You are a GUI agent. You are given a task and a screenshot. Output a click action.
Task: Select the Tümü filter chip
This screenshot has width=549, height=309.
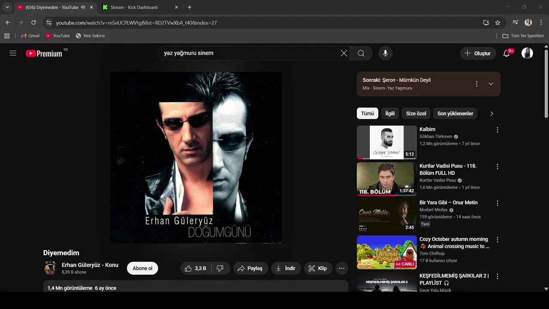[368, 113]
